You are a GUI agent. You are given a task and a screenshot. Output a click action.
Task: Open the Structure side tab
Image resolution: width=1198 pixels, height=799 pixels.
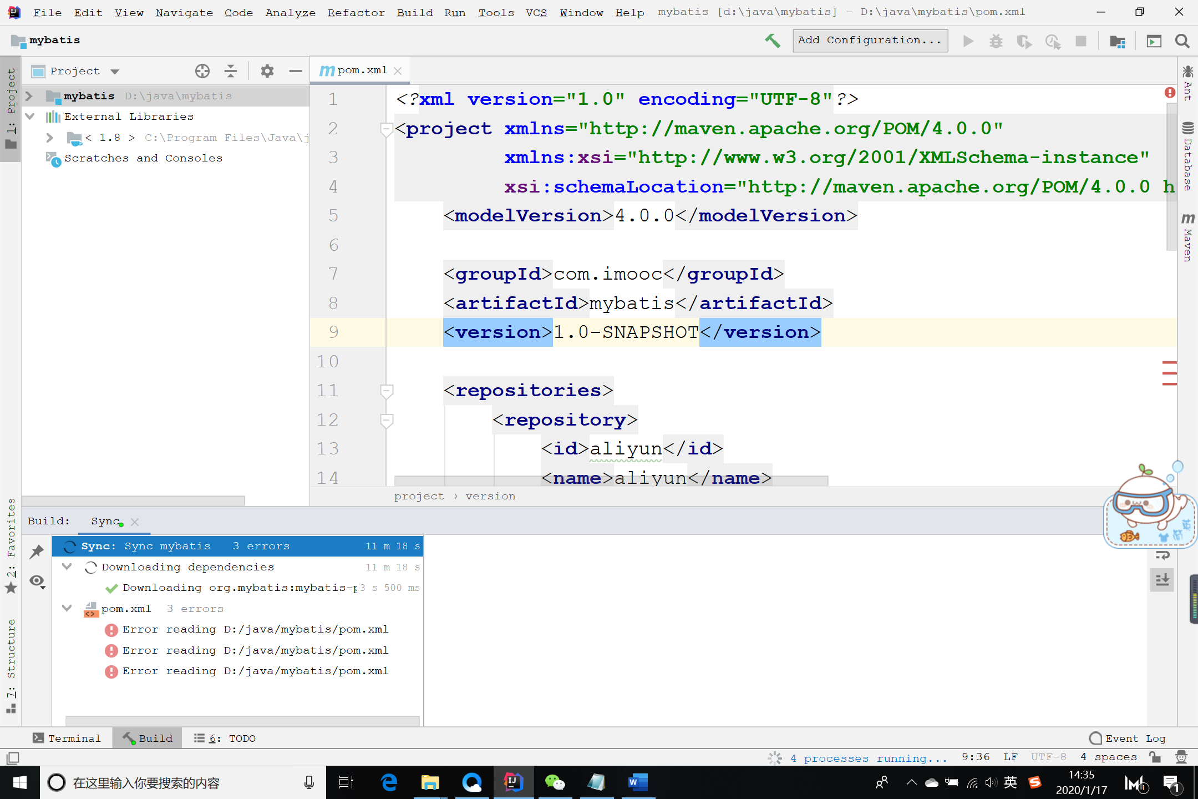pyautogui.click(x=11, y=666)
